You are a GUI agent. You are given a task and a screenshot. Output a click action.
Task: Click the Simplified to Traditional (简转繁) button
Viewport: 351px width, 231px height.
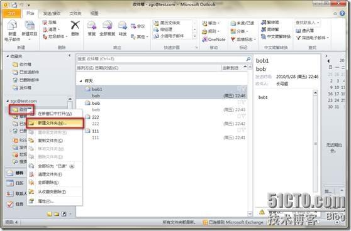pyautogui.click(x=270, y=30)
